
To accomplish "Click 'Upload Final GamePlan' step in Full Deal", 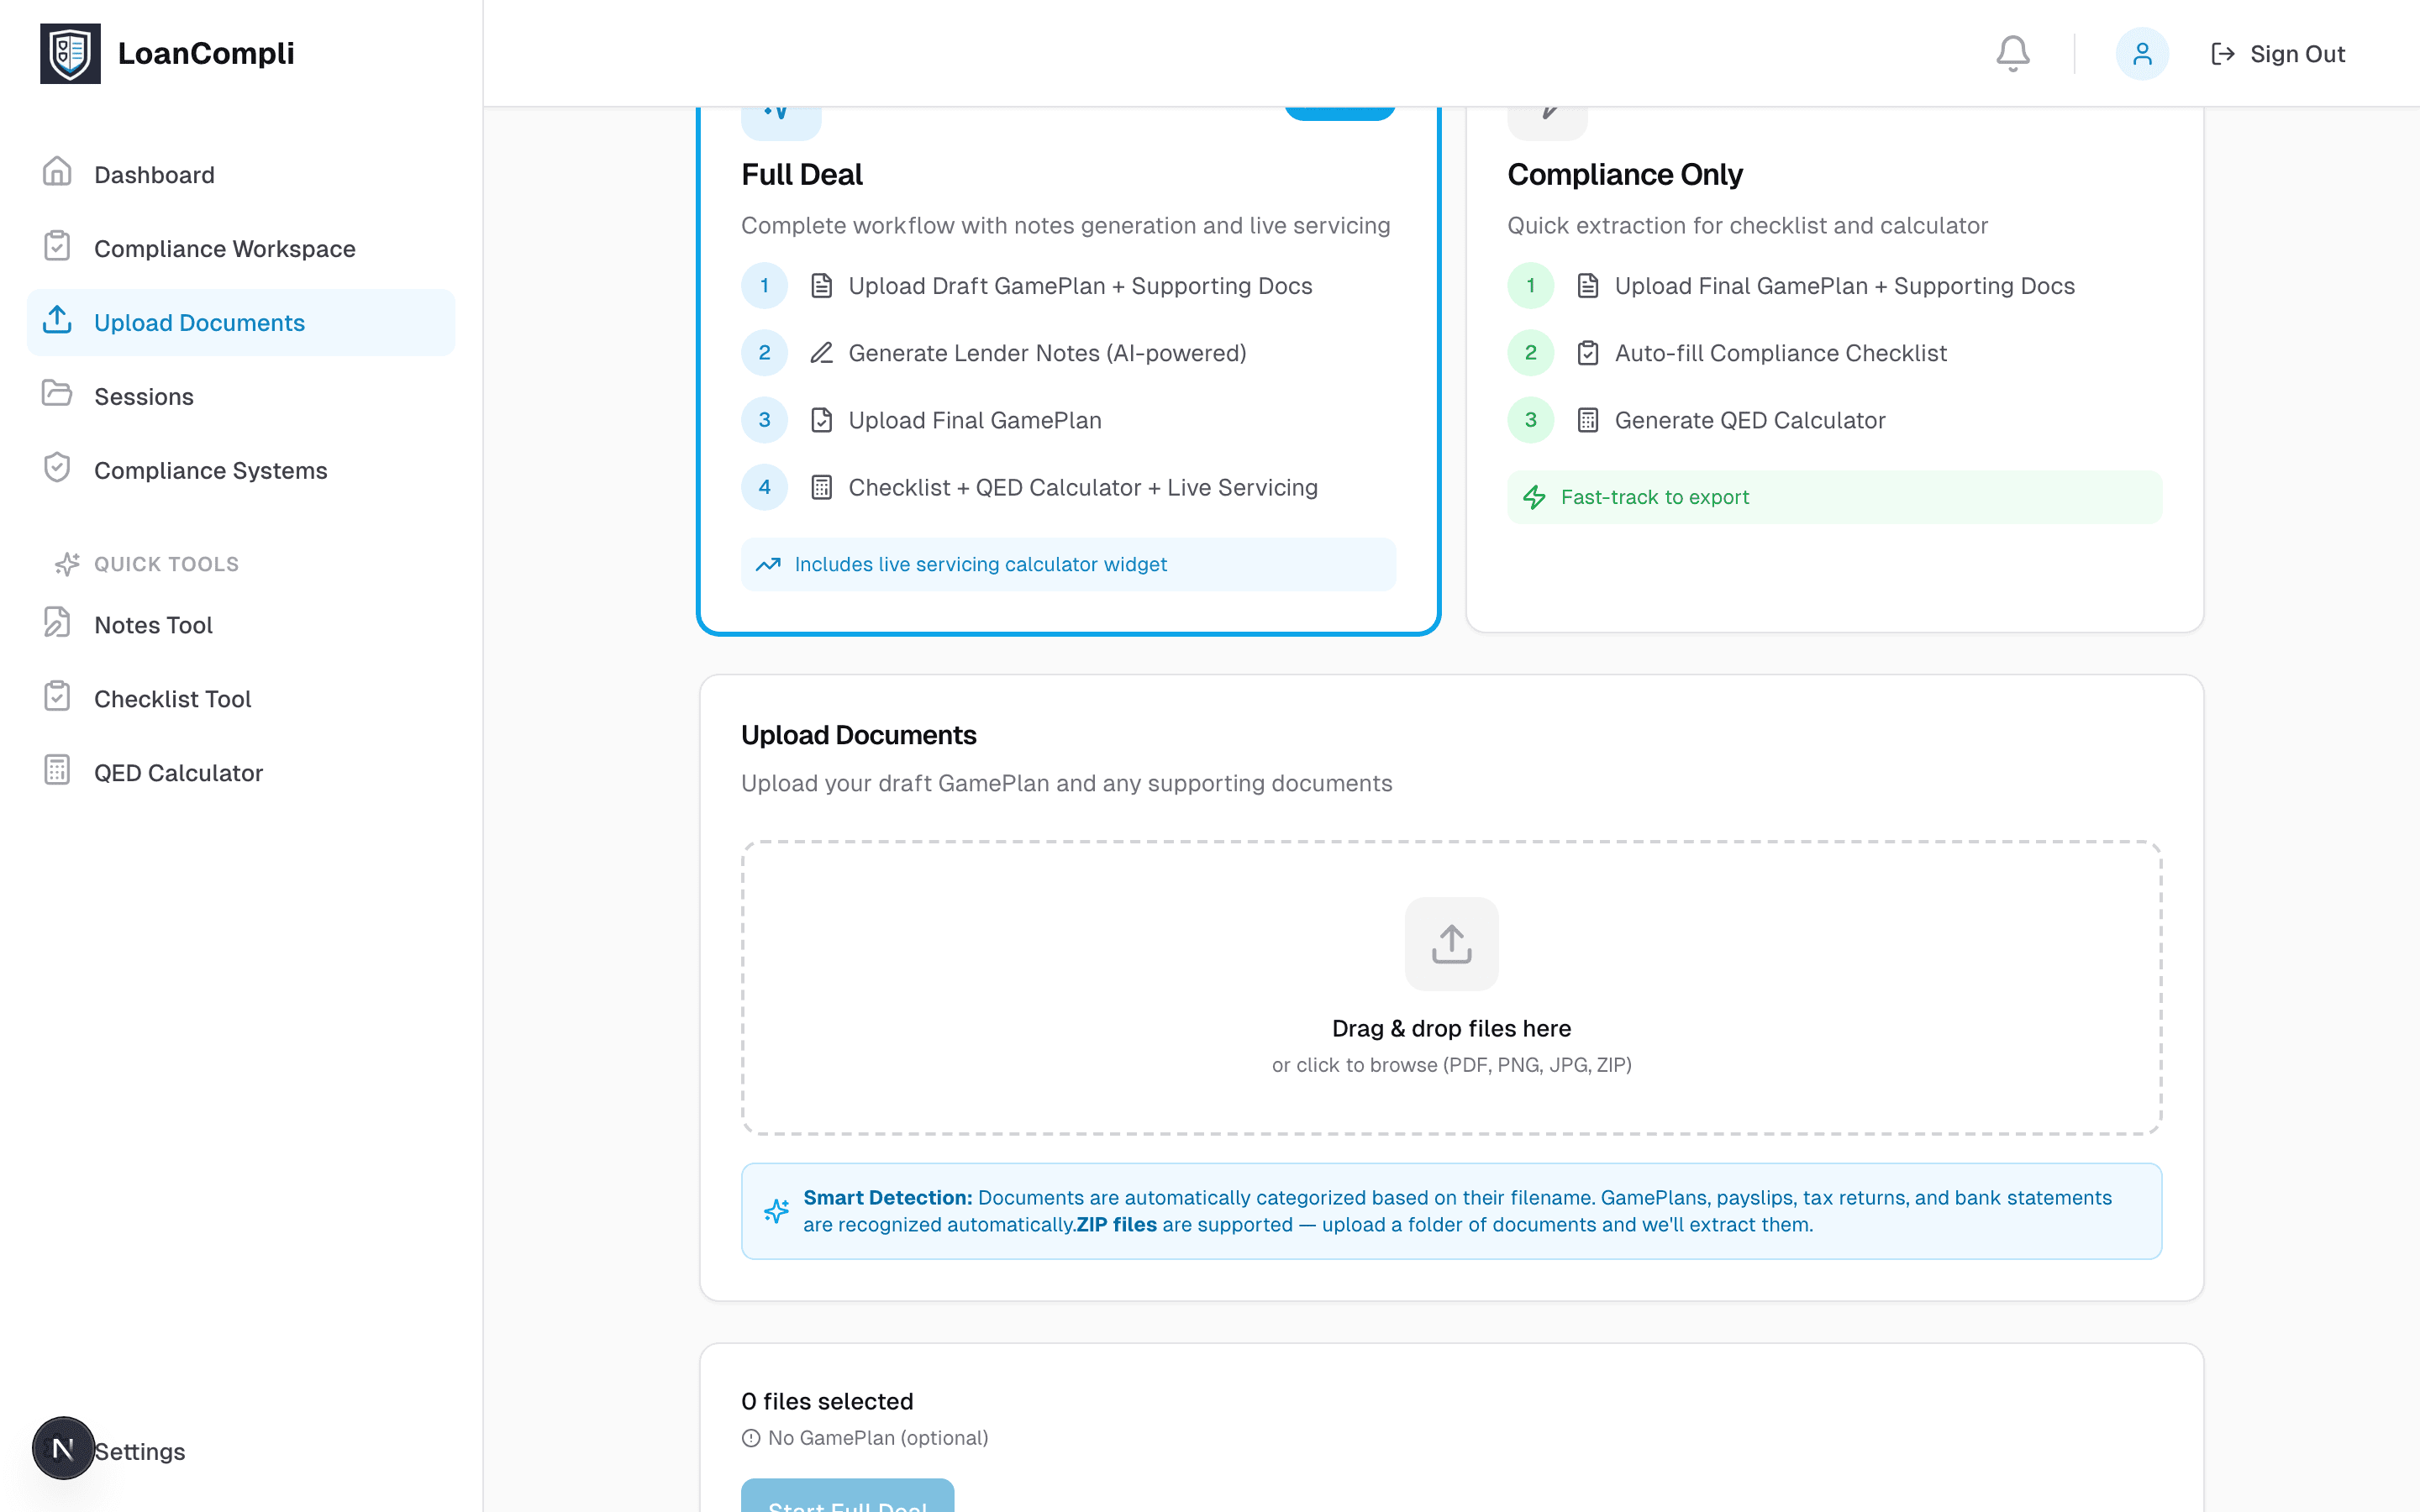I will pyautogui.click(x=974, y=420).
